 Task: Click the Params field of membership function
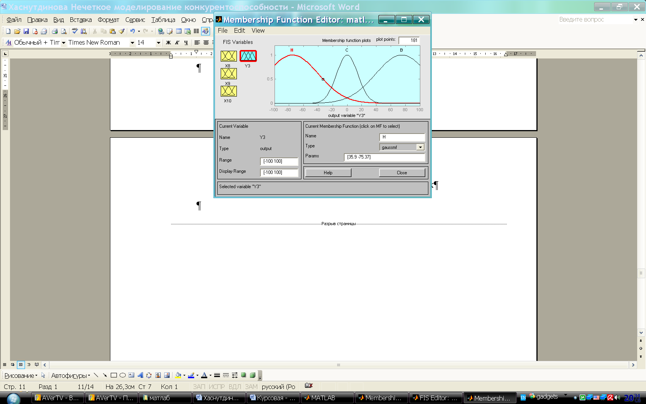pyautogui.click(x=385, y=157)
